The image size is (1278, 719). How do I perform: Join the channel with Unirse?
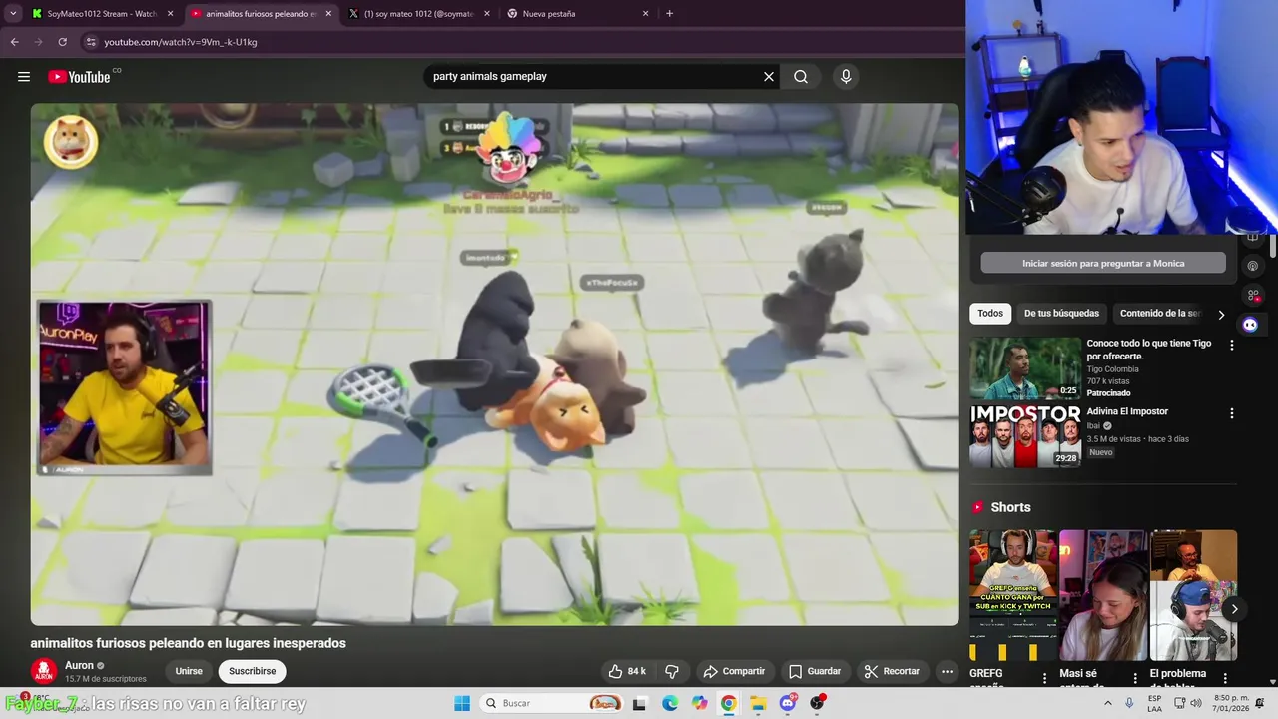[x=189, y=671]
